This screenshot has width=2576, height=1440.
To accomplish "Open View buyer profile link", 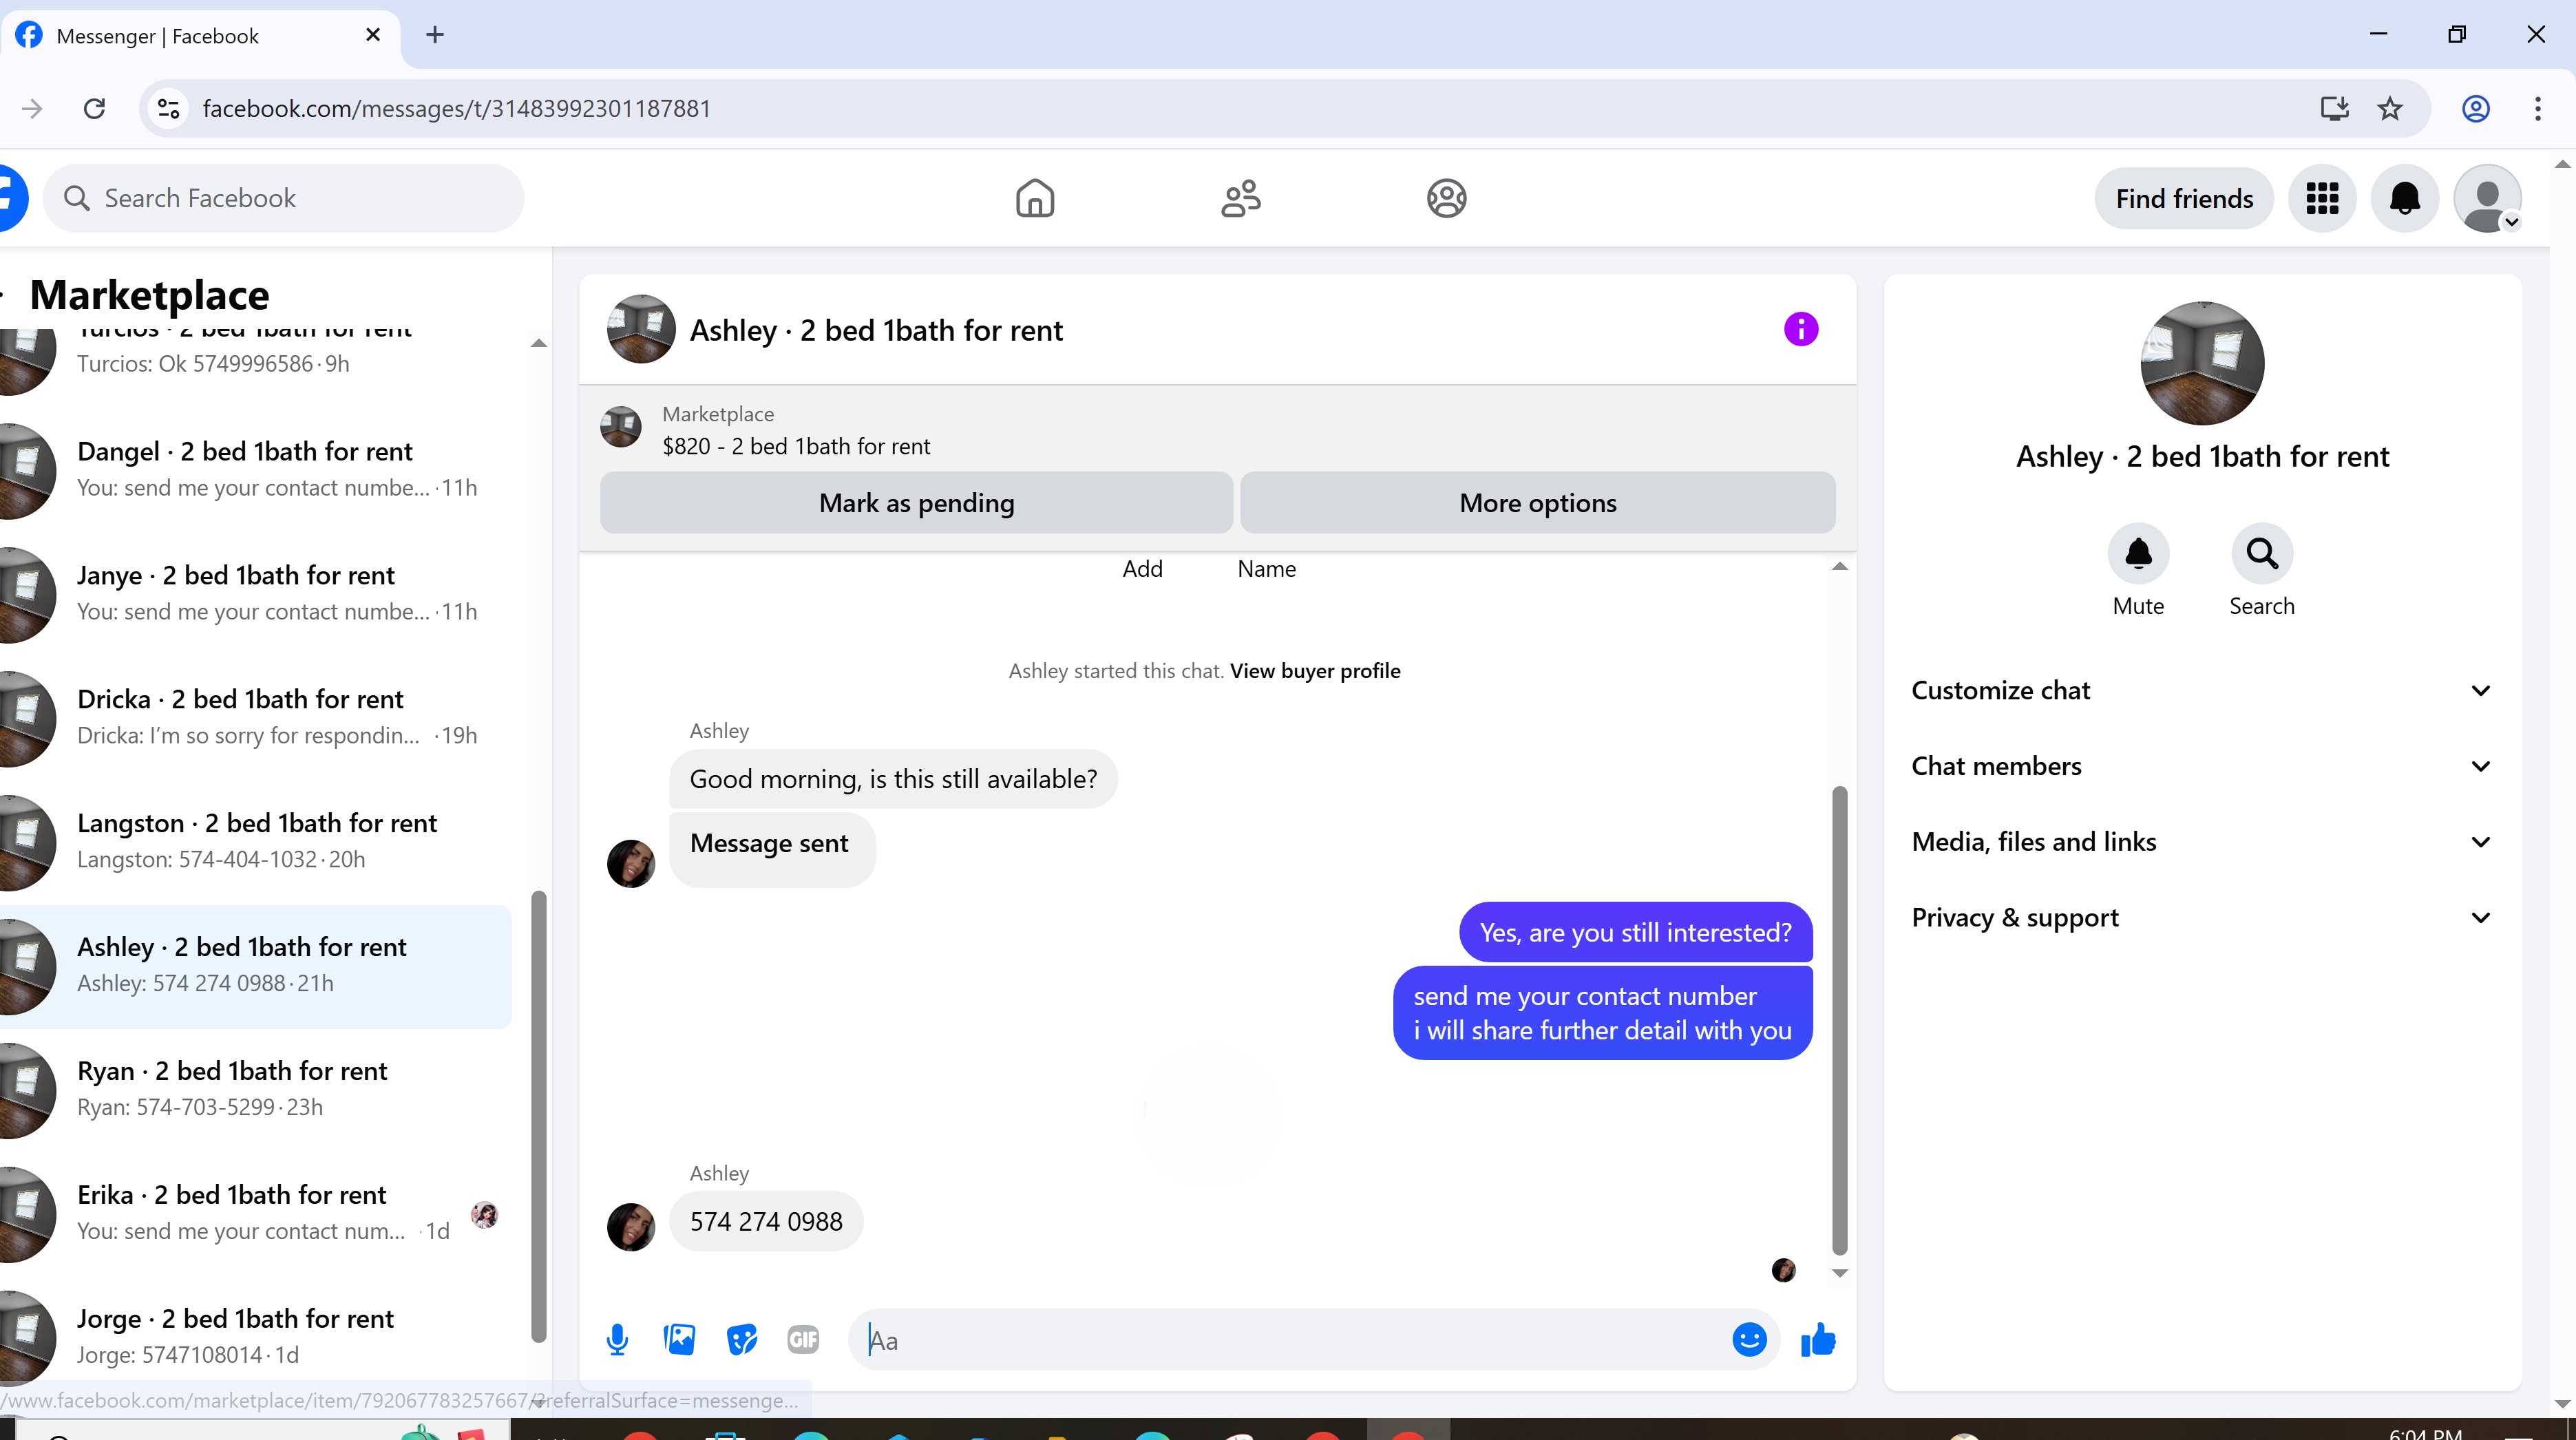I will pyautogui.click(x=1314, y=671).
